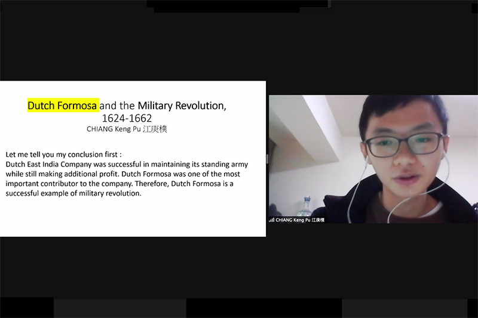Click the speaker's video tile
This screenshot has width=478, height=318.
tap(373, 159)
